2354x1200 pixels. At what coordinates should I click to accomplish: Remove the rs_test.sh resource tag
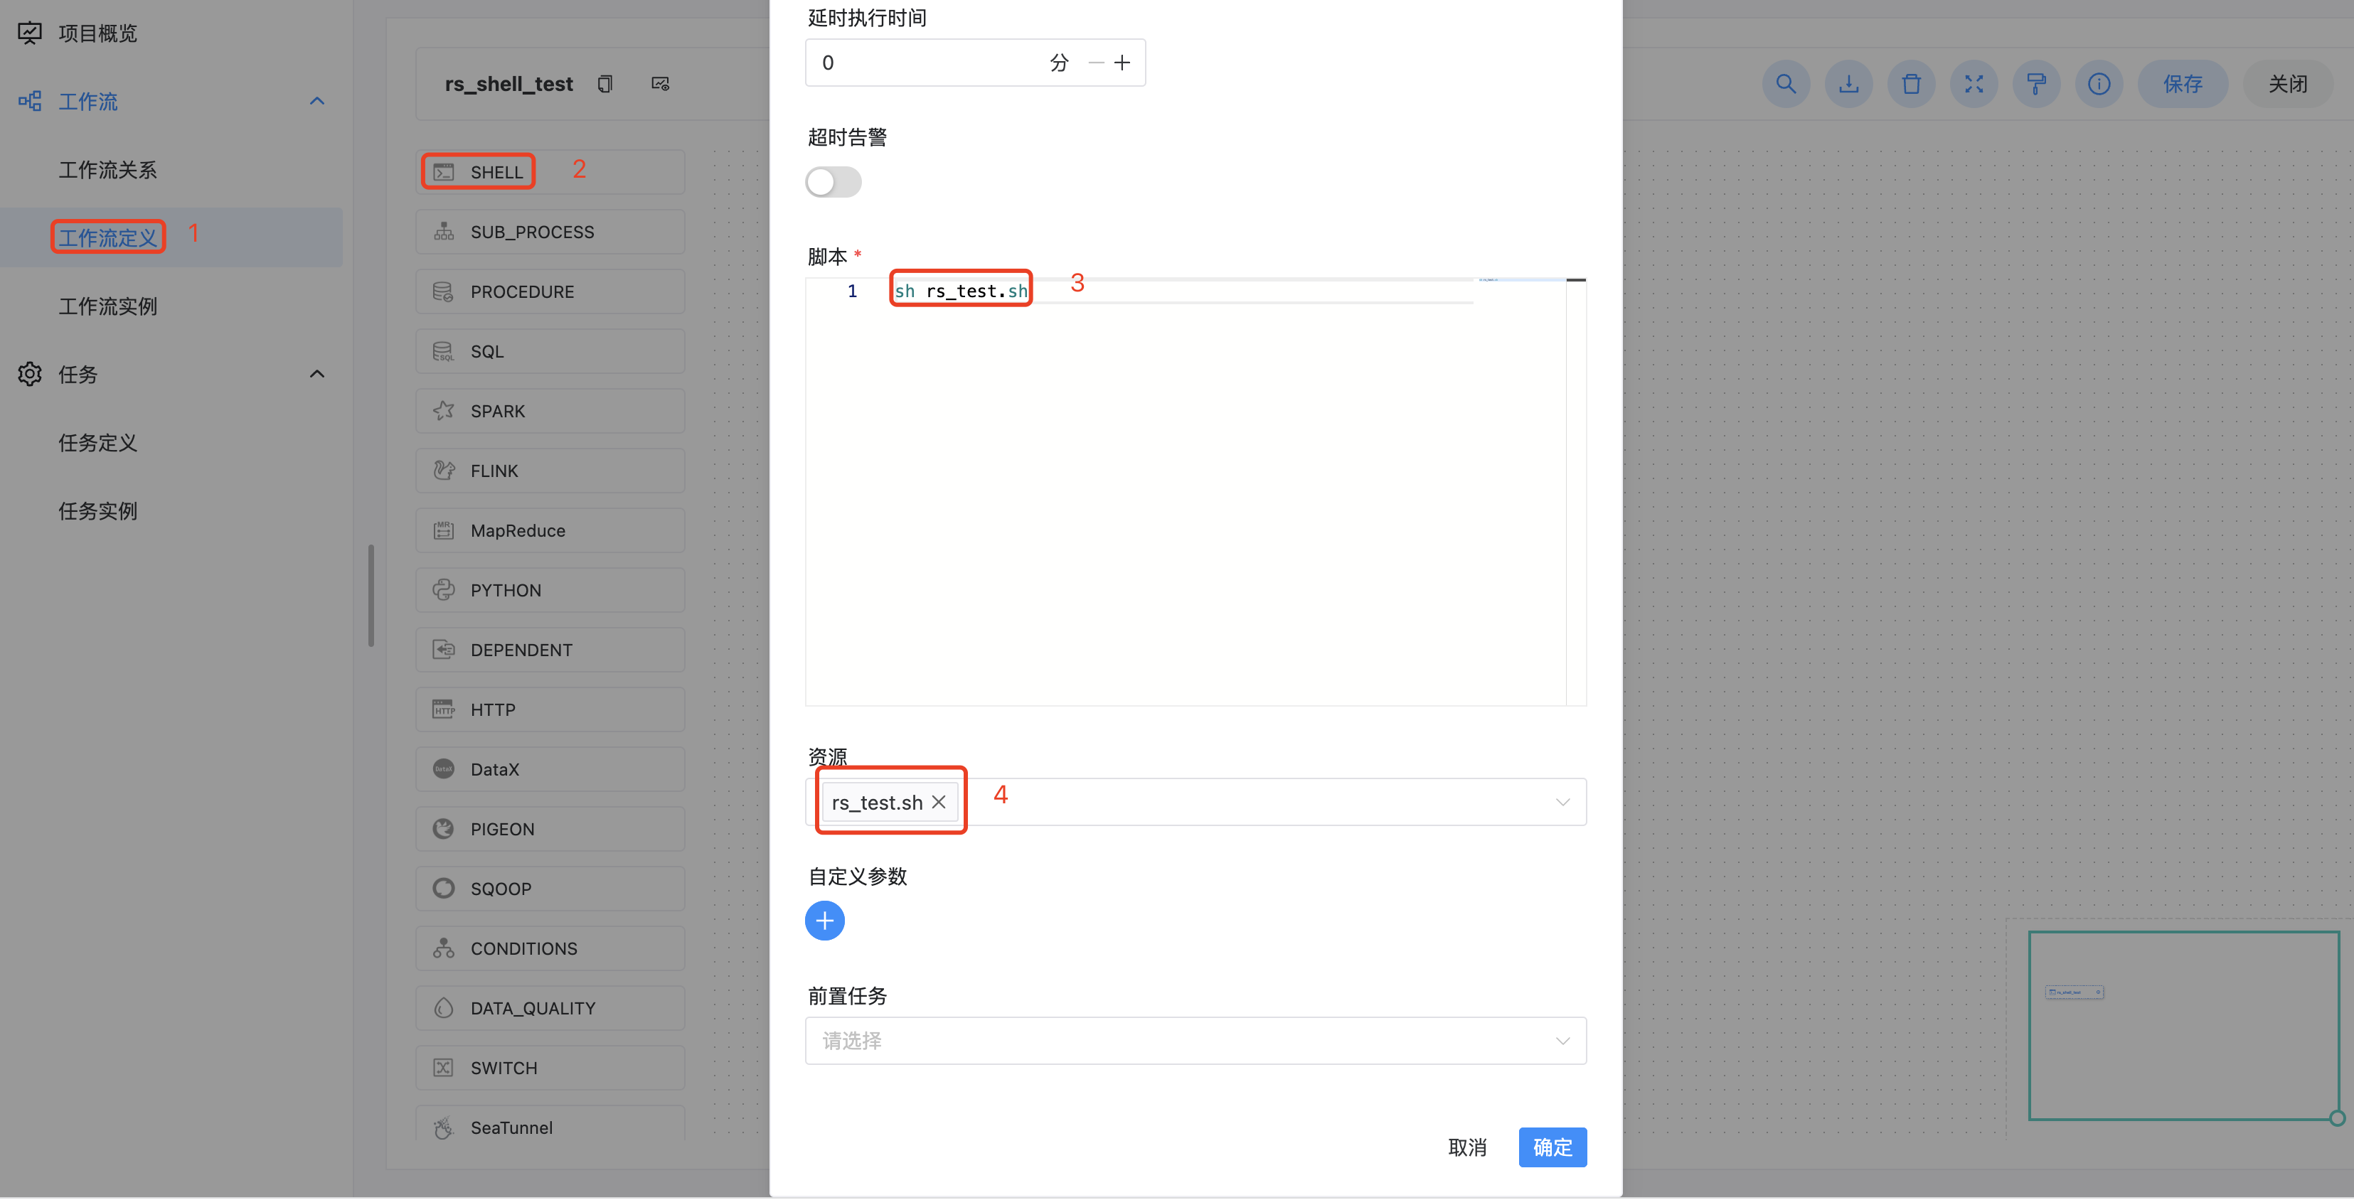click(x=939, y=802)
